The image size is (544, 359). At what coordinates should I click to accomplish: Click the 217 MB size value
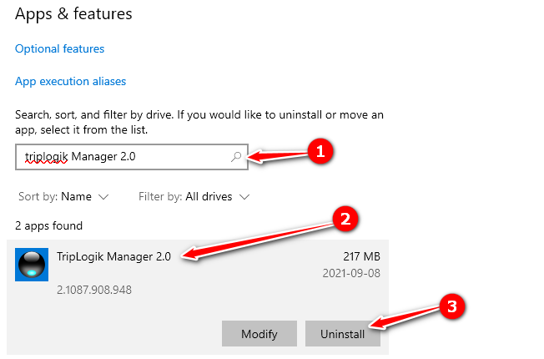pos(361,256)
